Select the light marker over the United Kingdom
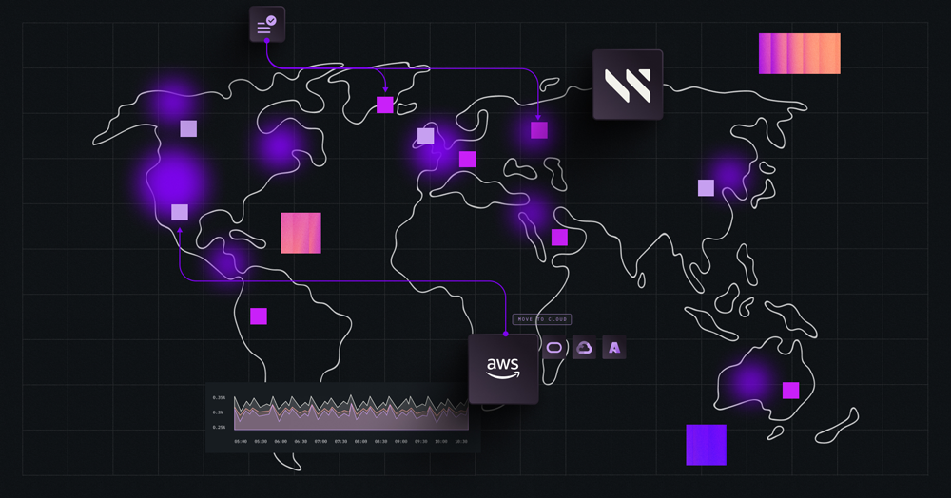 [x=426, y=136]
